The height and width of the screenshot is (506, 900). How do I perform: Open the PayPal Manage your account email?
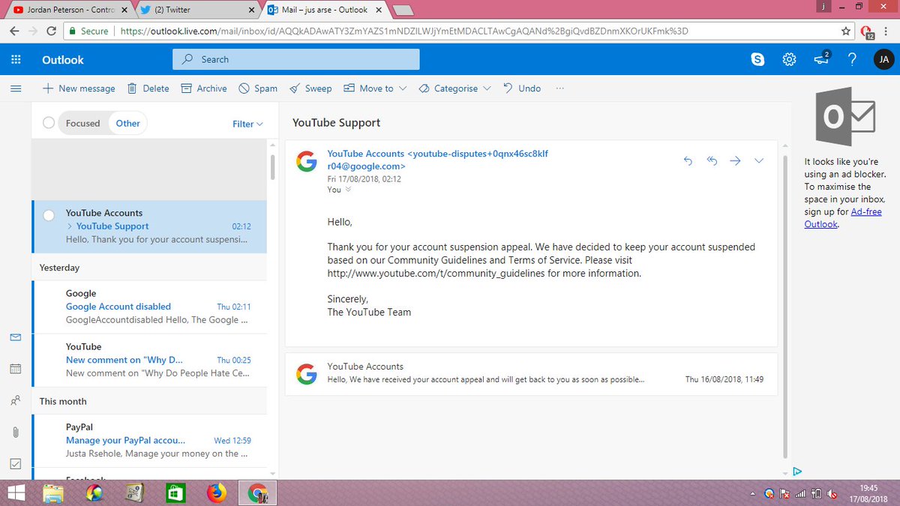pyautogui.click(x=149, y=441)
